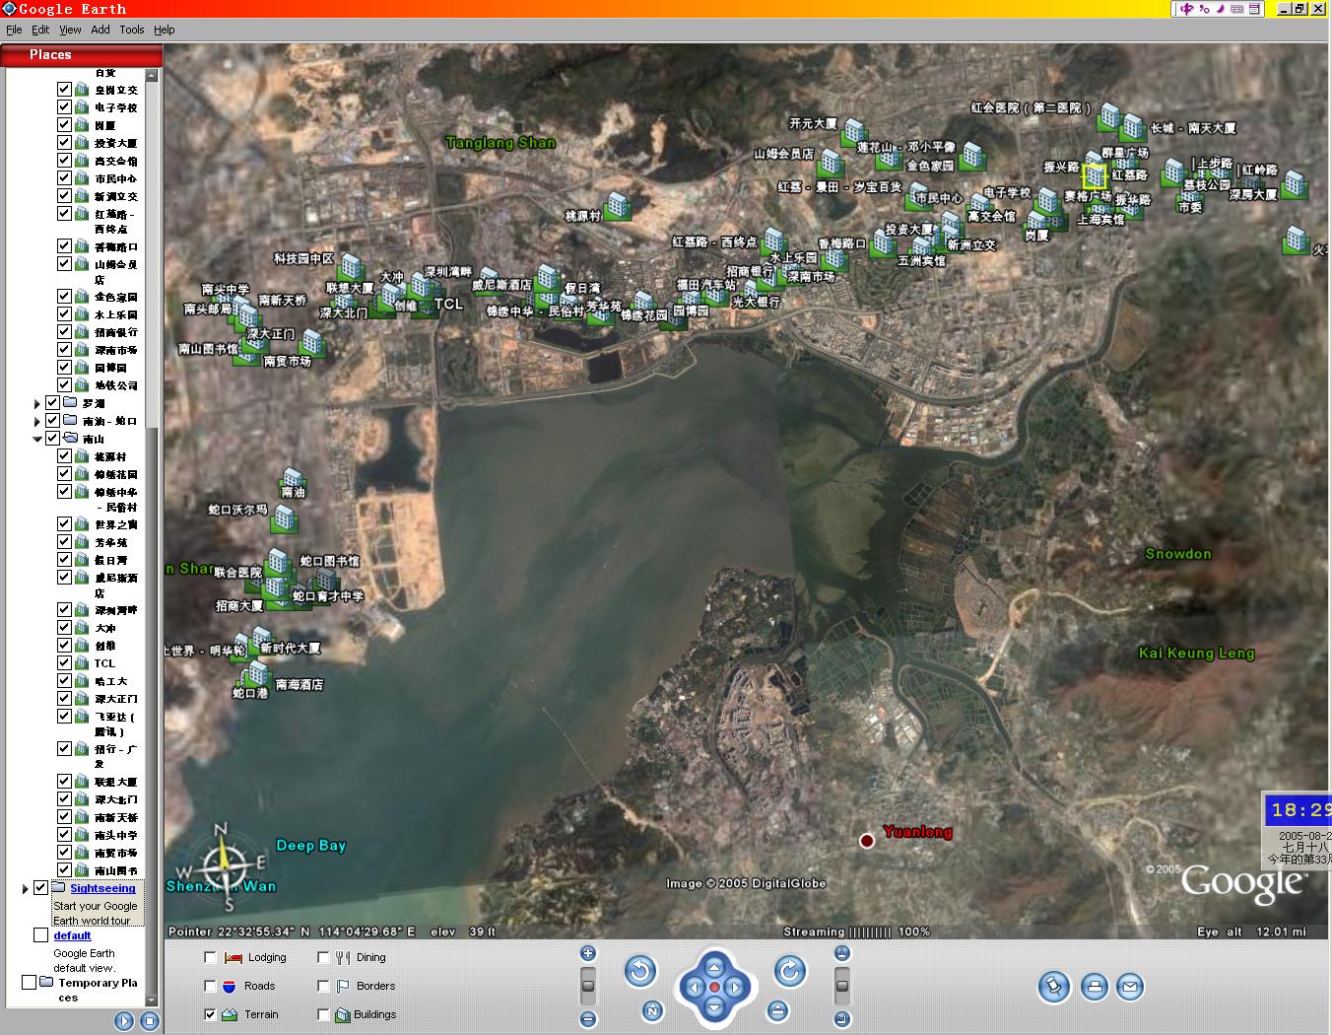Select the 世界之窗 placemark in list

click(116, 524)
